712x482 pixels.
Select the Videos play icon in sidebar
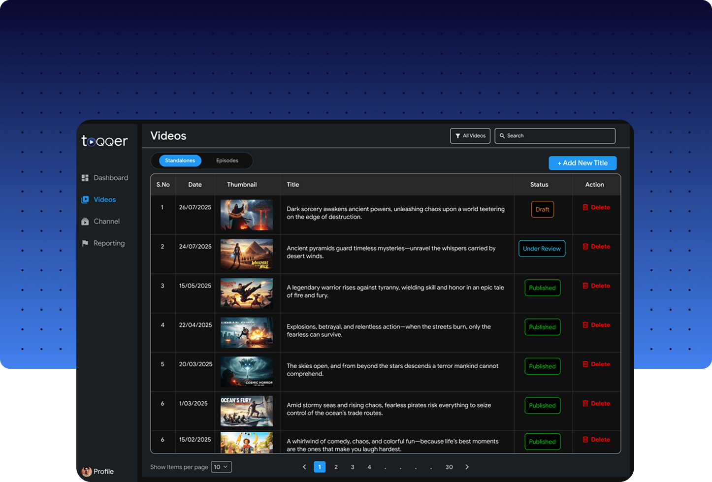click(85, 199)
